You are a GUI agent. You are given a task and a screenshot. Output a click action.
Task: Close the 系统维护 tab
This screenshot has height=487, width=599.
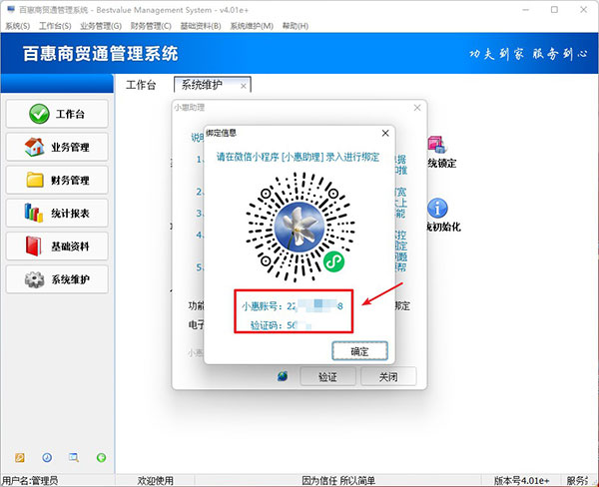click(243, 87)
